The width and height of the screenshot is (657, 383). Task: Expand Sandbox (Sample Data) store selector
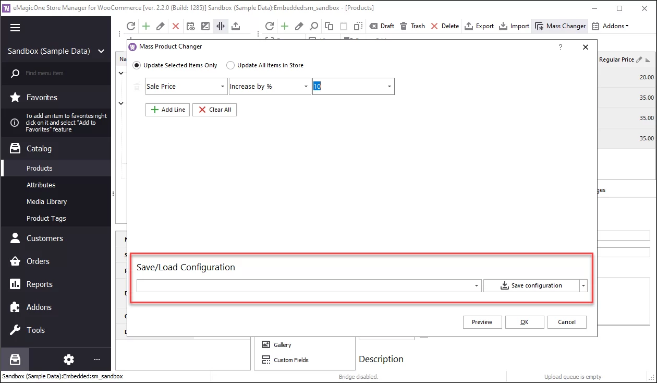[101, 51]
